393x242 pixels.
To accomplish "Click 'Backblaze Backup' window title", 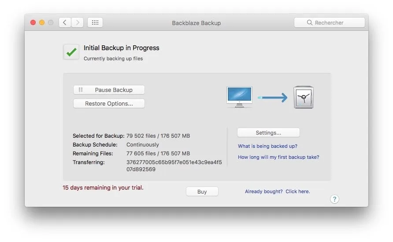I will [x=196, y=23].
